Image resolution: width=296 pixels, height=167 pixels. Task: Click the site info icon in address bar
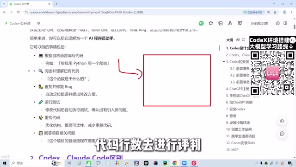point(27,12)
